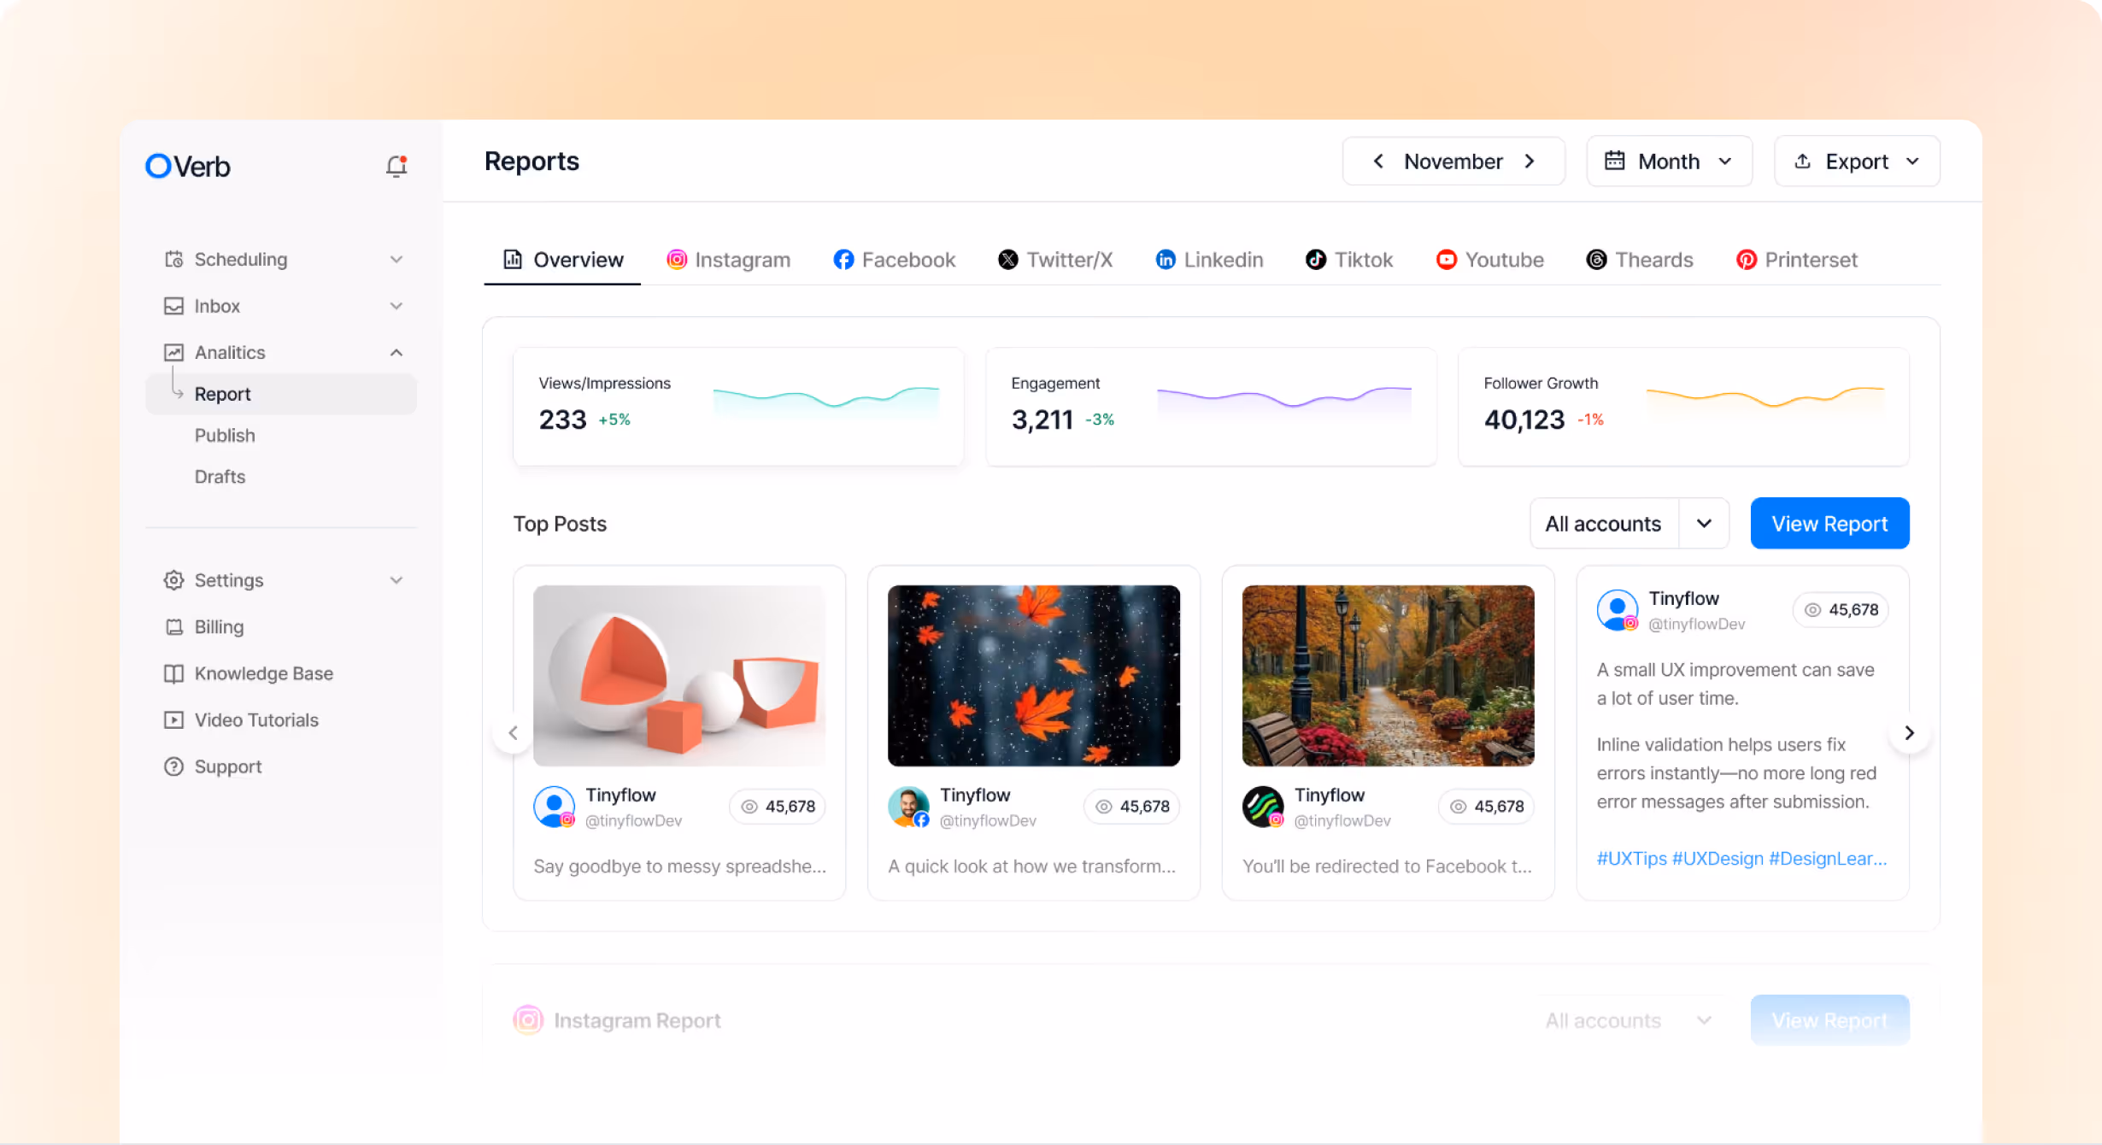
Task: Go to previous month arrow
Action: (x=1377, y=161)
